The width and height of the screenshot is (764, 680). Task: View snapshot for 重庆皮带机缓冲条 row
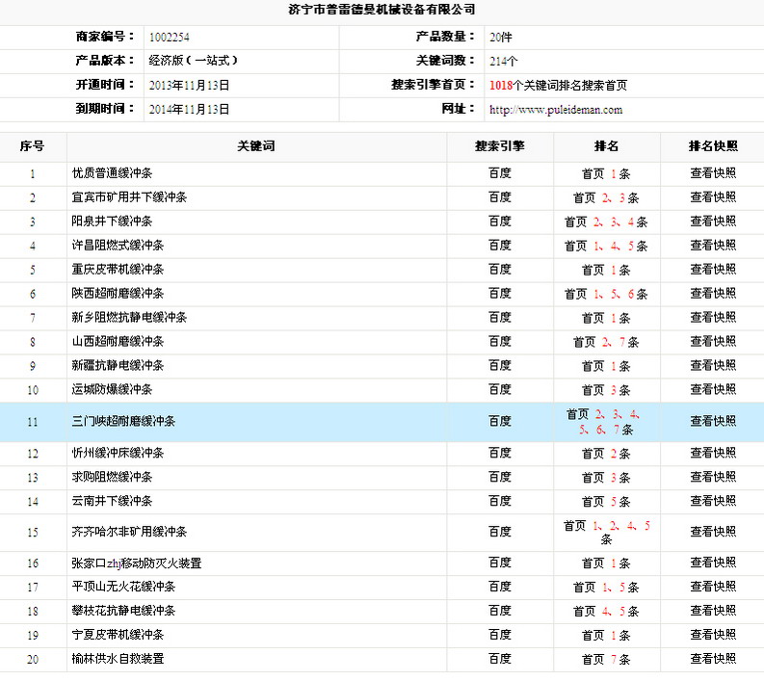[713, 270]
